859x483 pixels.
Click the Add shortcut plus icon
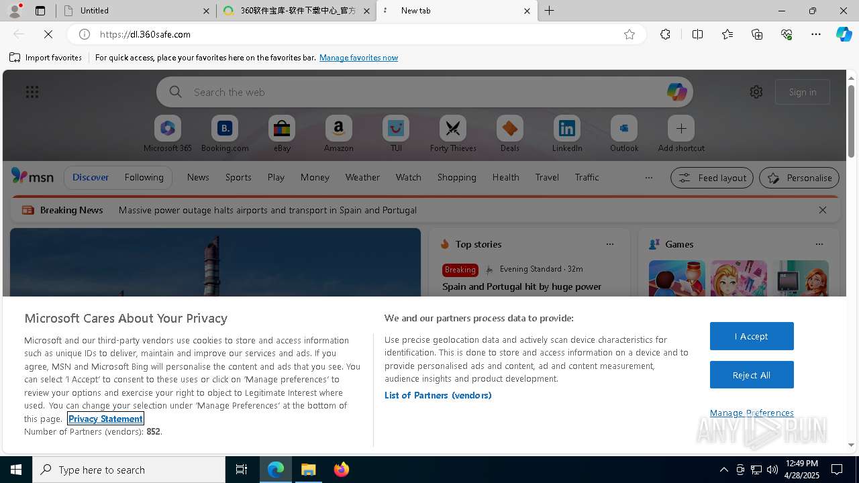681,128
